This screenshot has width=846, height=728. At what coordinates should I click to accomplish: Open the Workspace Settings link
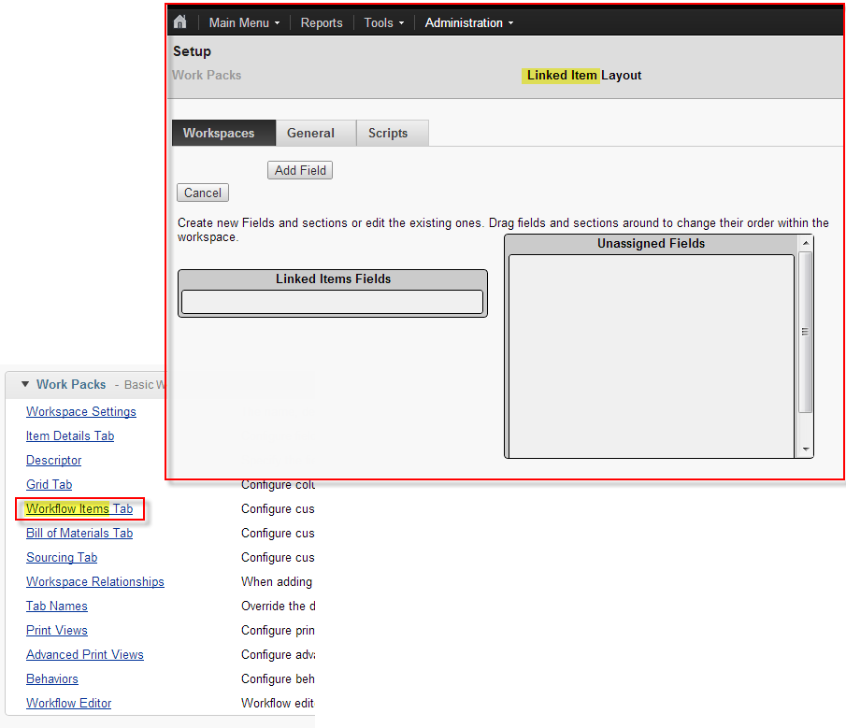click(x=80, y=411)
